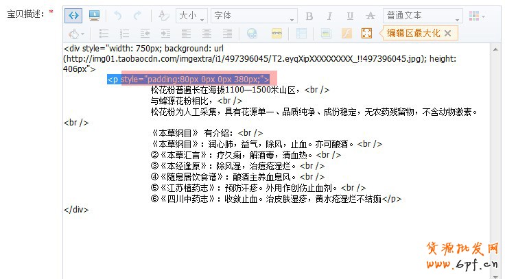Image resolution: width=505 pixels, height=279 pixels.
Task: Maximize the editing area with fullscreen icon
Action: click(x=366, y=34)
